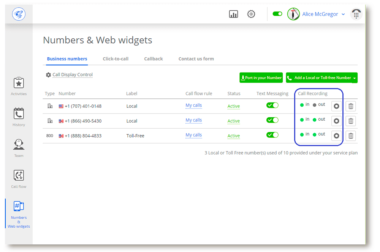Expand the Add Number button dropdown arrow
This screenshot has width=380, height=252.
pyautogui.click(x=355, y=78)
